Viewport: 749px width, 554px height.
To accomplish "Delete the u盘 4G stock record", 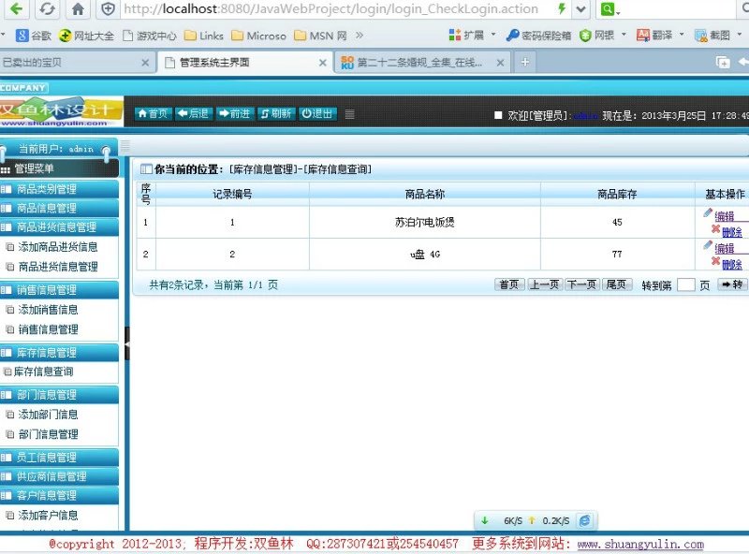I will point(732,265).
